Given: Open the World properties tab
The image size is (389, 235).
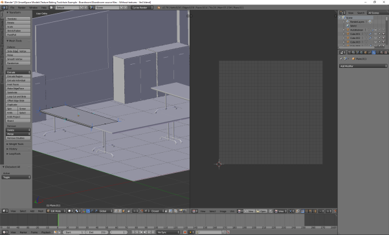Looking at the screenshot, I should coord(361,52).
